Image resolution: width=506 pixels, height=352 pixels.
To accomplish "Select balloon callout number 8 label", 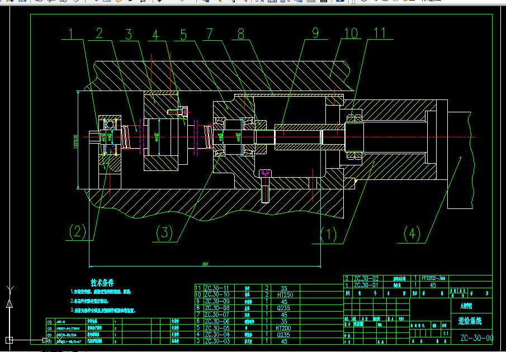I will pyautogui.click(x=241, y=34).
